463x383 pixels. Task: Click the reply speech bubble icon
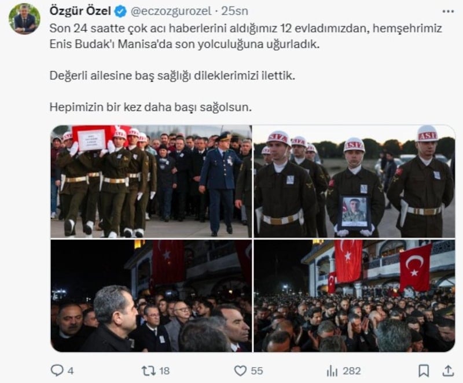pos(57,370)
